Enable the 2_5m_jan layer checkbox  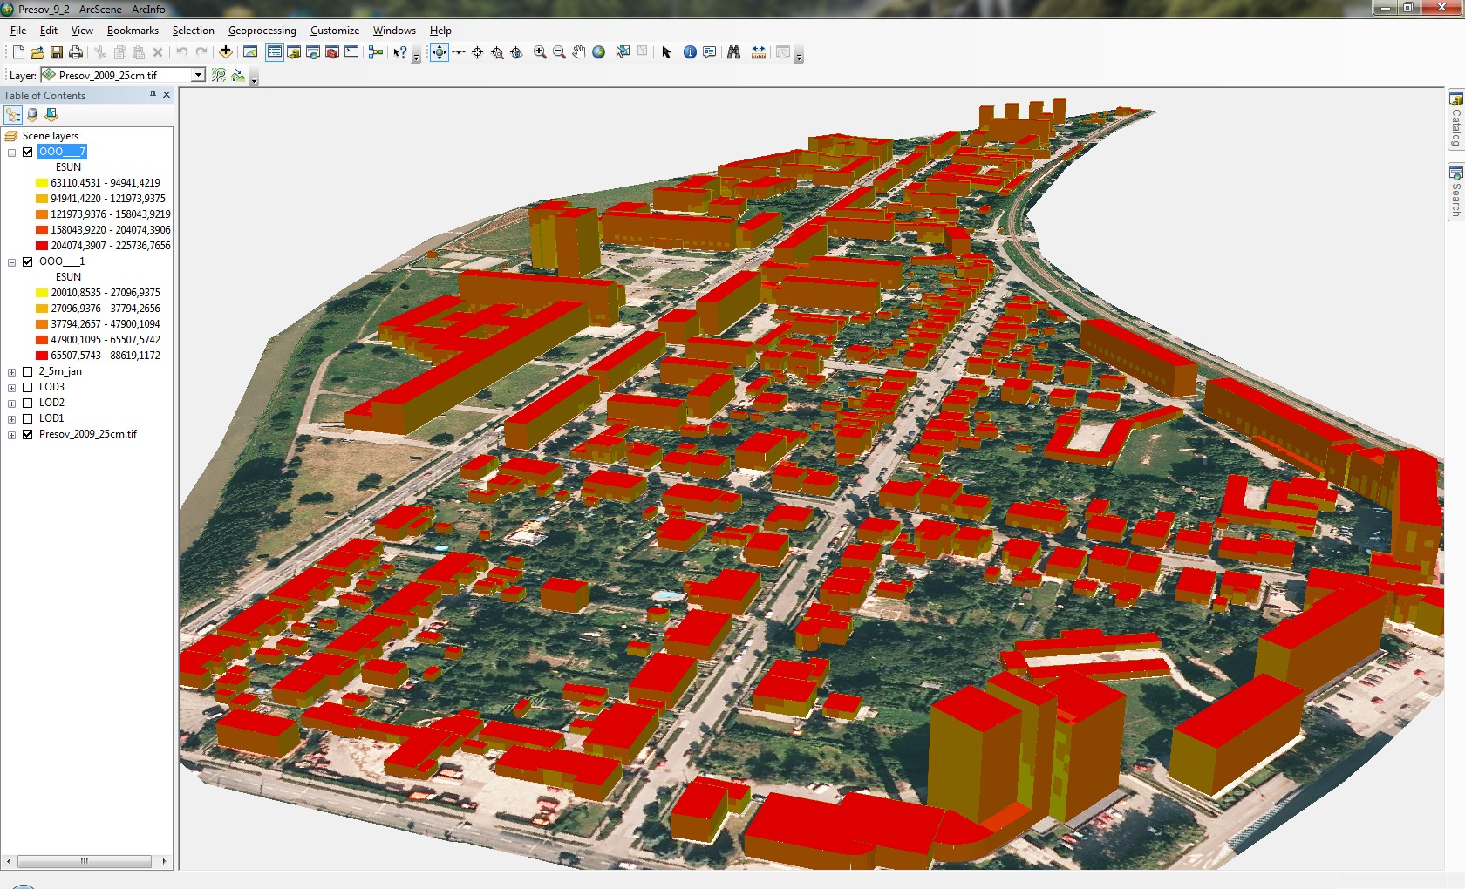[28, 371]
